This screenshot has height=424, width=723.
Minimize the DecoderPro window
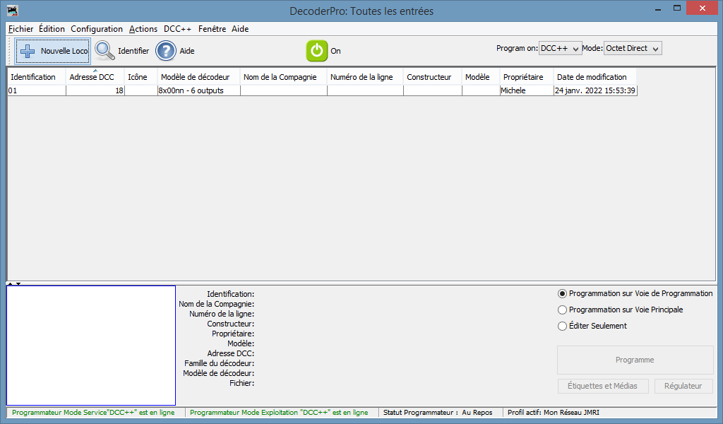658,8
